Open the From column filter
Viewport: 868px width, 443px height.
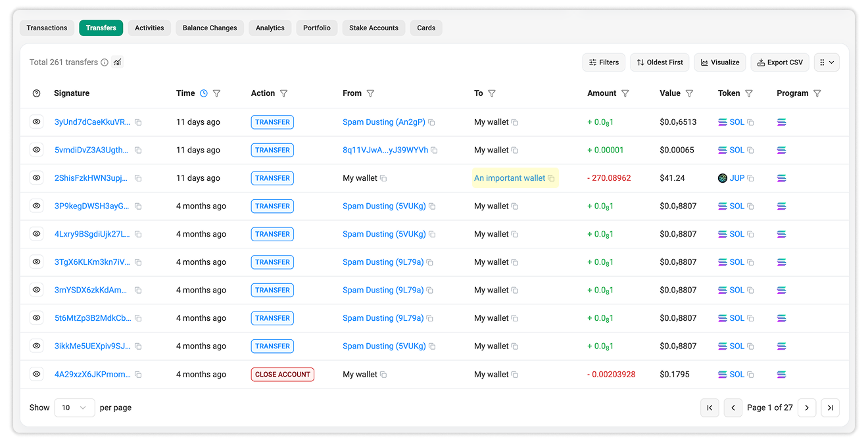(370, 93)
